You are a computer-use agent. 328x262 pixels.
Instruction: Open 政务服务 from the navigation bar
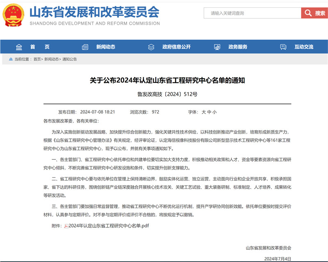click(x=238, y=47)
